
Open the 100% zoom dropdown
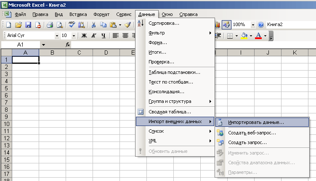[252, 25]
